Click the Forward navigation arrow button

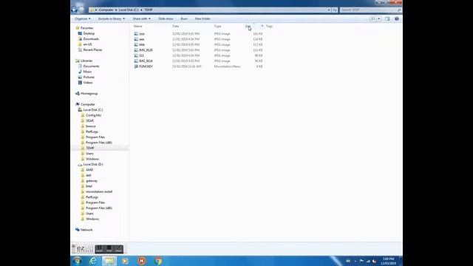coord(81,10)
